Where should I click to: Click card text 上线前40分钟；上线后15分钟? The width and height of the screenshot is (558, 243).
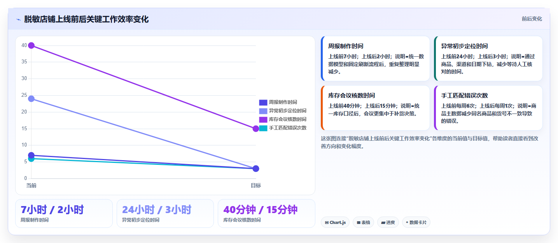[x=363, y=106]
